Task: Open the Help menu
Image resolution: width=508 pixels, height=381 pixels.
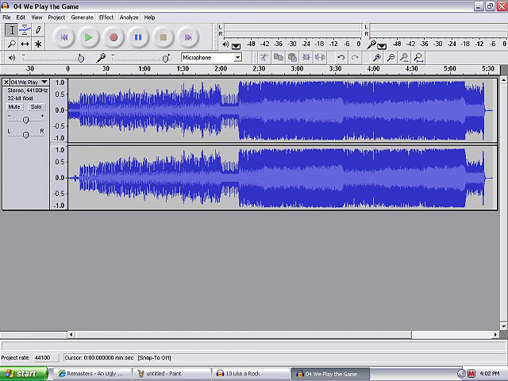Action: point(149,17)
